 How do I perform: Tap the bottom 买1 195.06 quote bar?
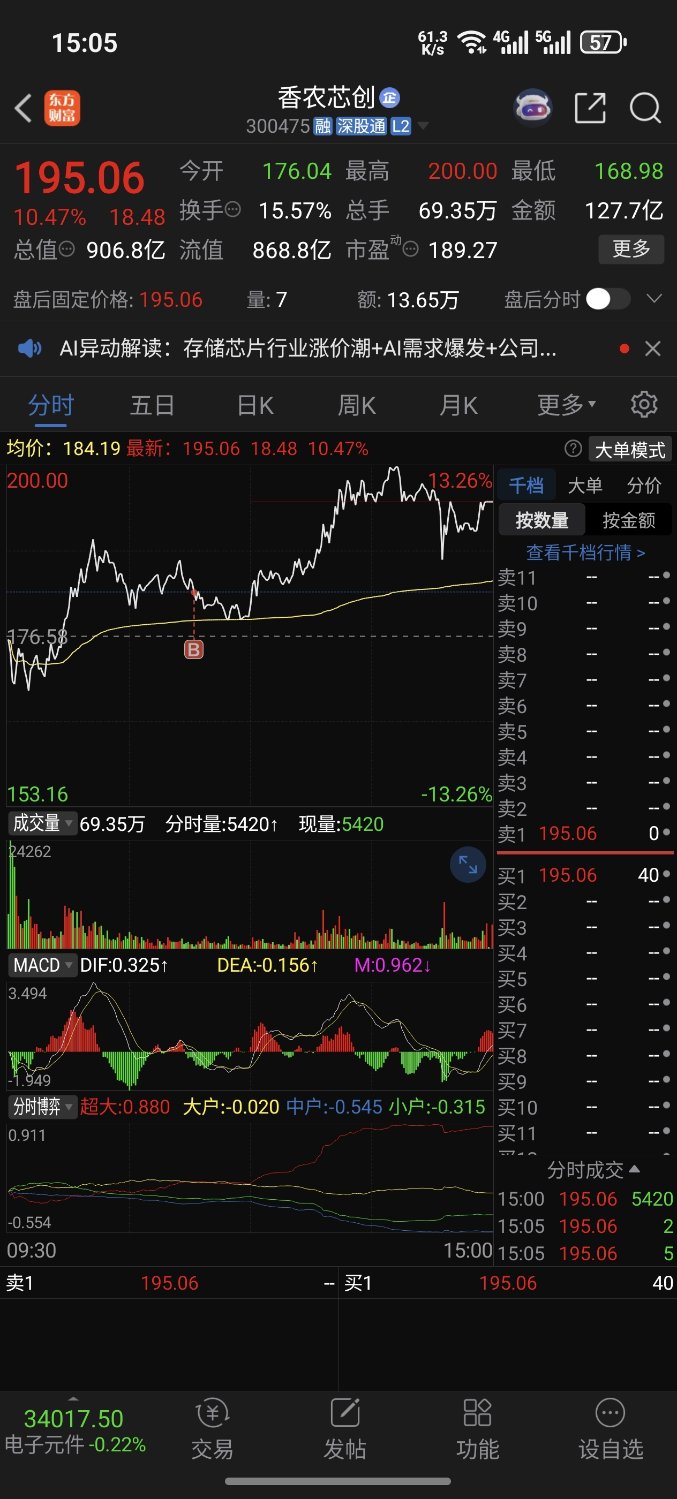(508, 1283)
